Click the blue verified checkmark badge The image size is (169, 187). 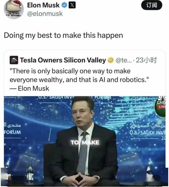pos(64,5)
